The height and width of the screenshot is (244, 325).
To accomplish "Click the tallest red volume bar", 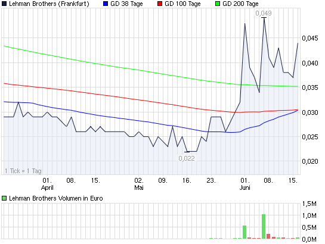I will 268,236.
